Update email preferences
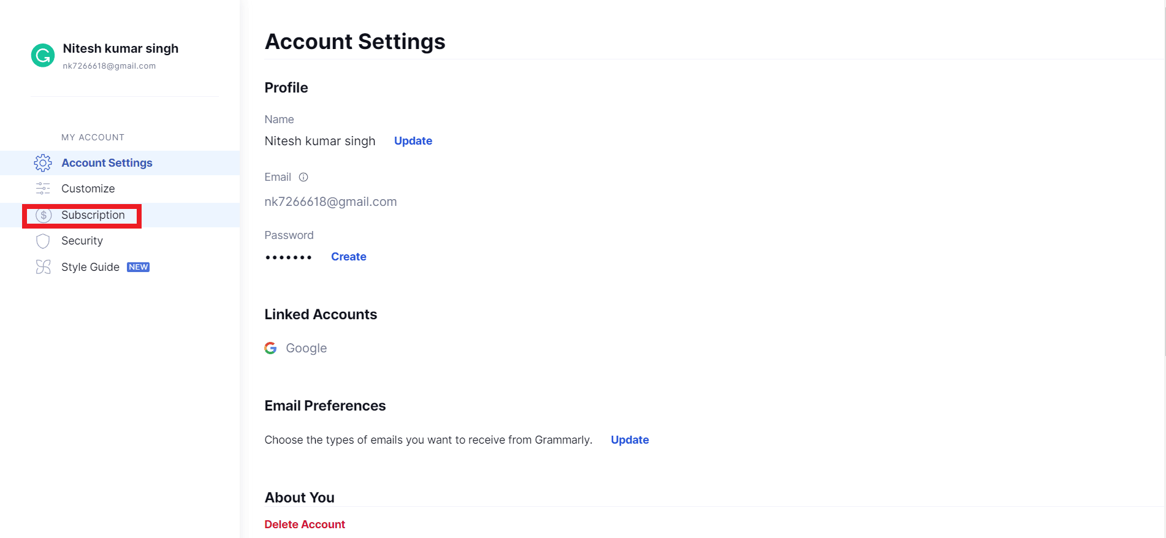Image resolution: width=1166 pixels, height=538 pixels. coord(630,440)
